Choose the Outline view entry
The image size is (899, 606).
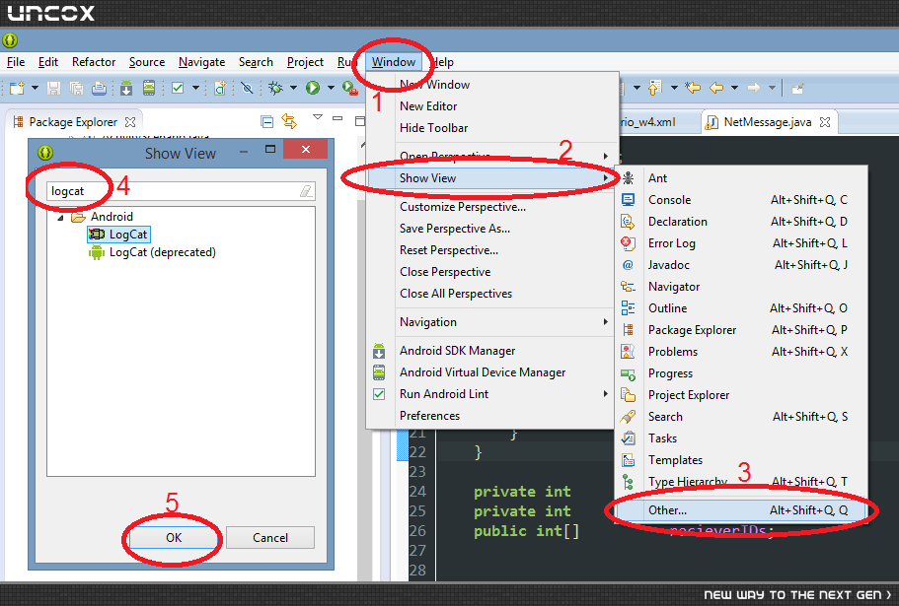pyautogui.click(x=741, y=307)
